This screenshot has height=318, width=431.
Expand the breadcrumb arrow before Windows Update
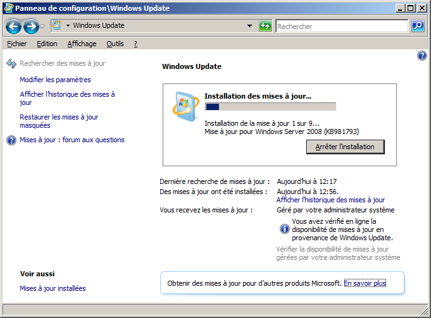click(x=68, y=26)
